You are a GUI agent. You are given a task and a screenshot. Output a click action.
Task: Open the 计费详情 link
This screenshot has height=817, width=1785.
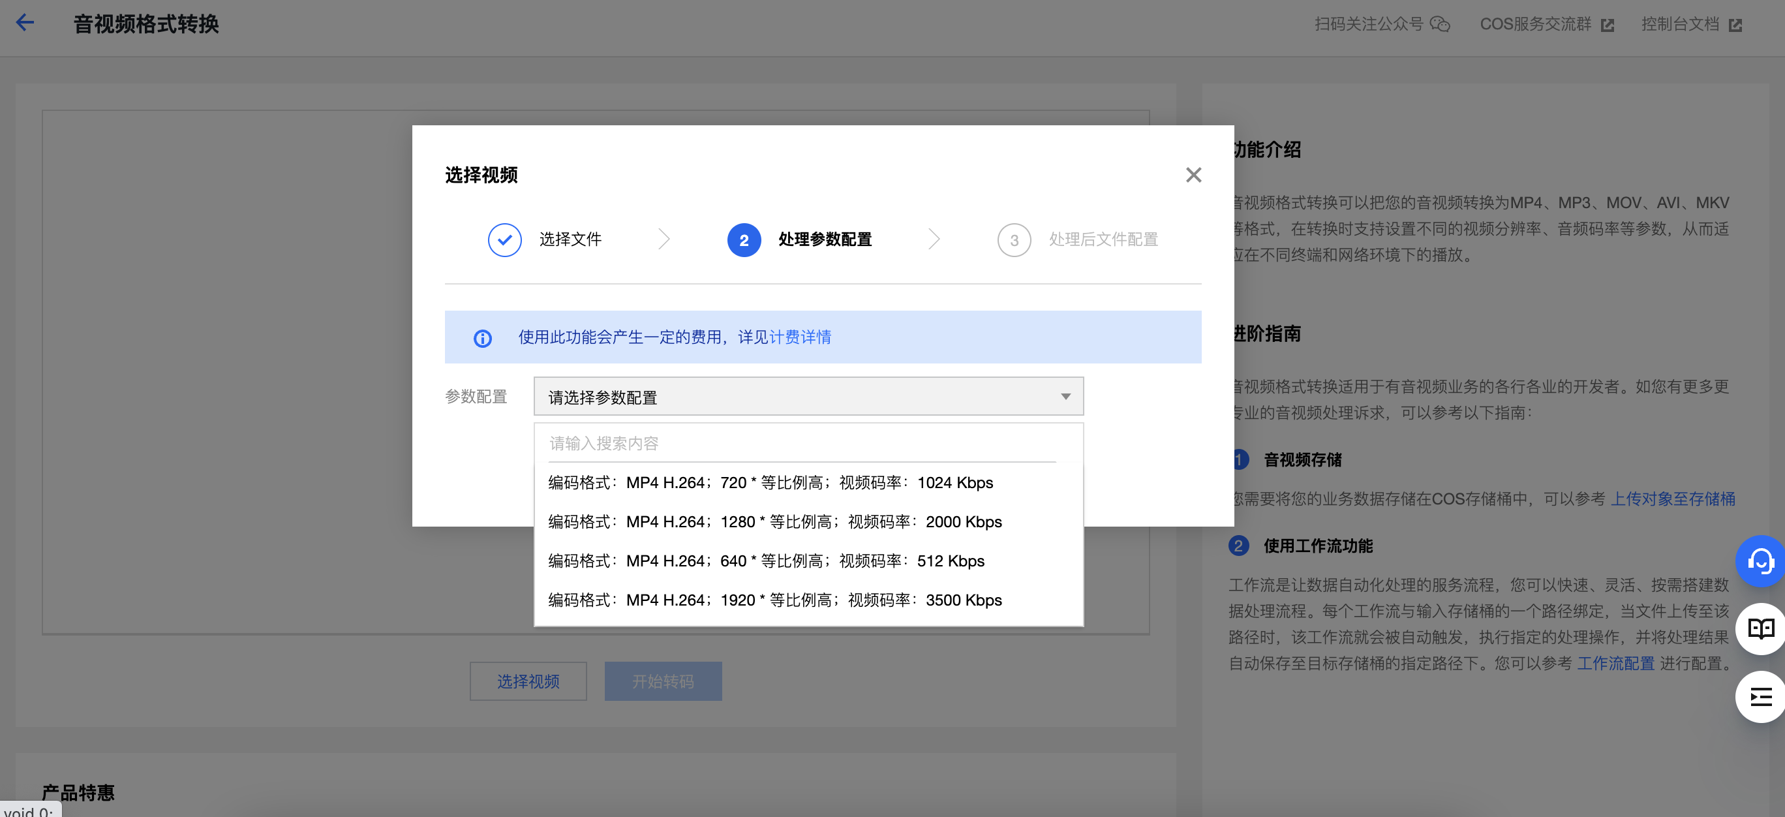801,337
